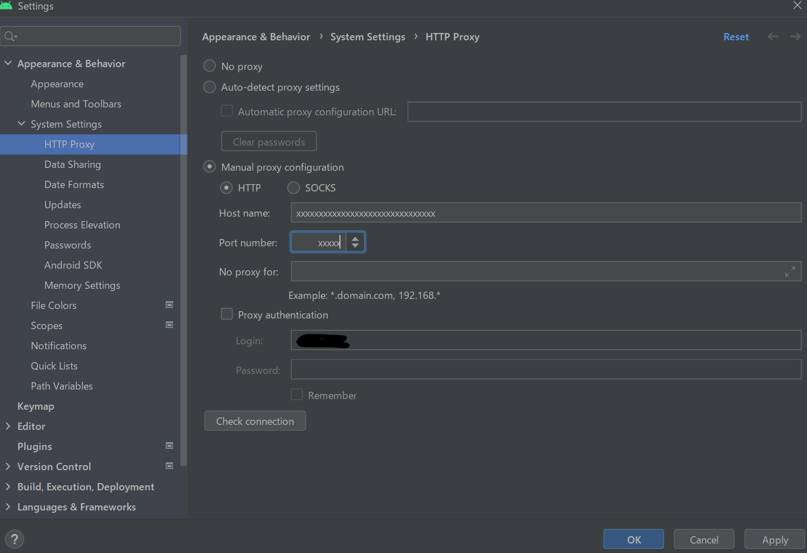This screenshot has height=553, width=807.
Task: Click the forward navigation arrow
Action: (795, 36)
